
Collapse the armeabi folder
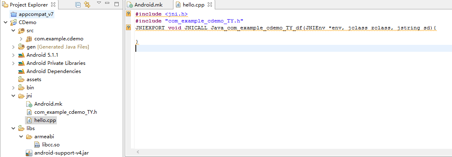21,136
